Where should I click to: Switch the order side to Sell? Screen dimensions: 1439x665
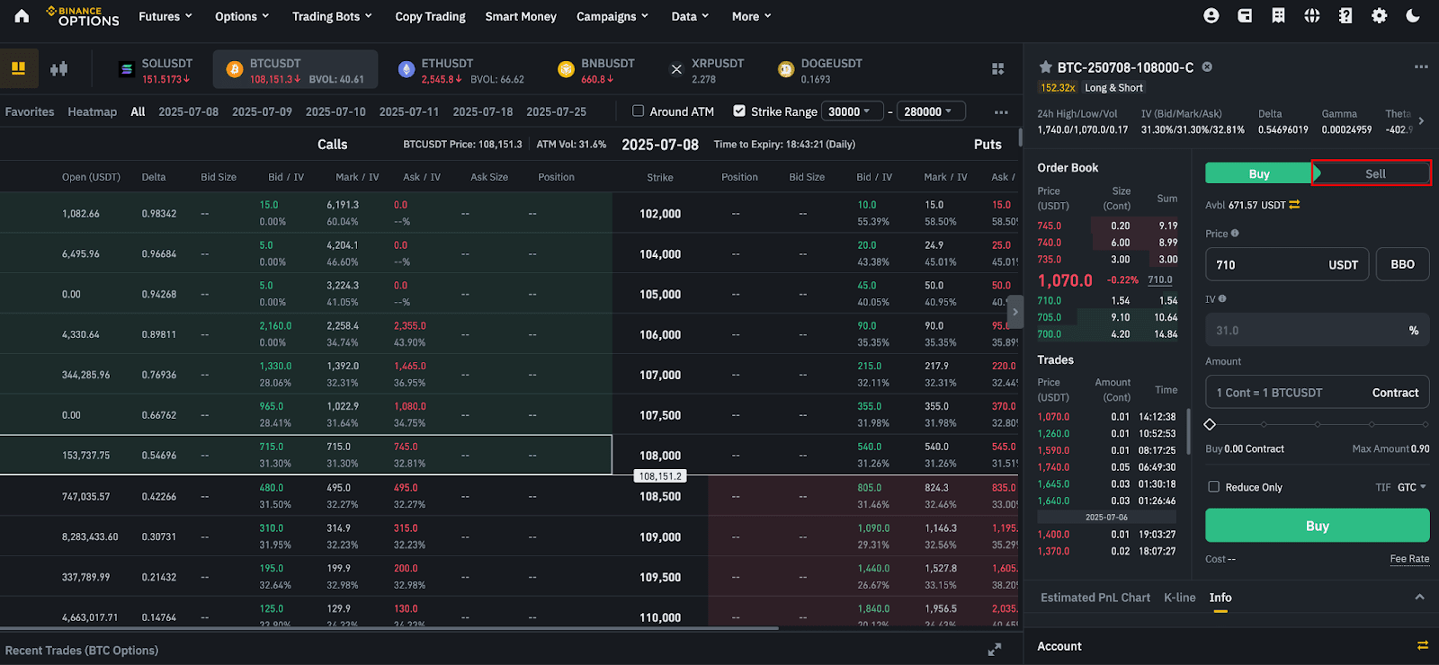tap(1374, 173)
